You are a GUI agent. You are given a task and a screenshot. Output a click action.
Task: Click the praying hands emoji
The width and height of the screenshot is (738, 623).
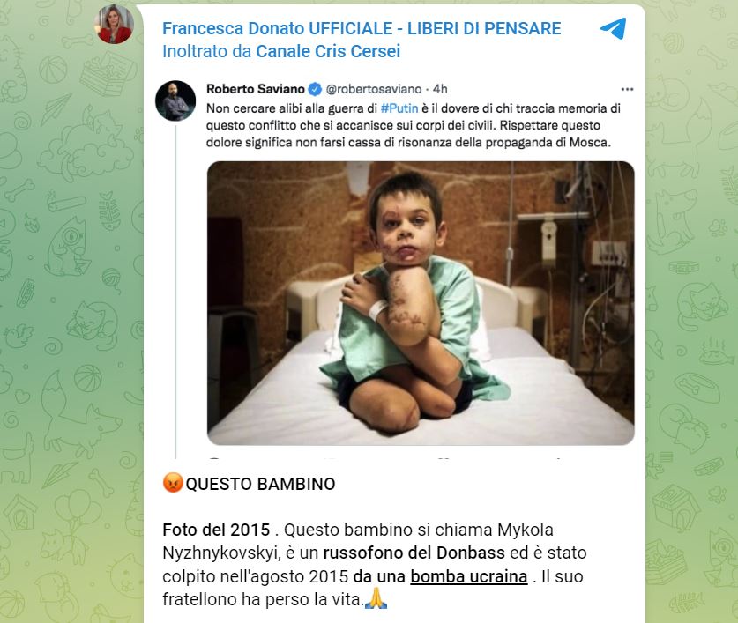click(x=376, y=598)
